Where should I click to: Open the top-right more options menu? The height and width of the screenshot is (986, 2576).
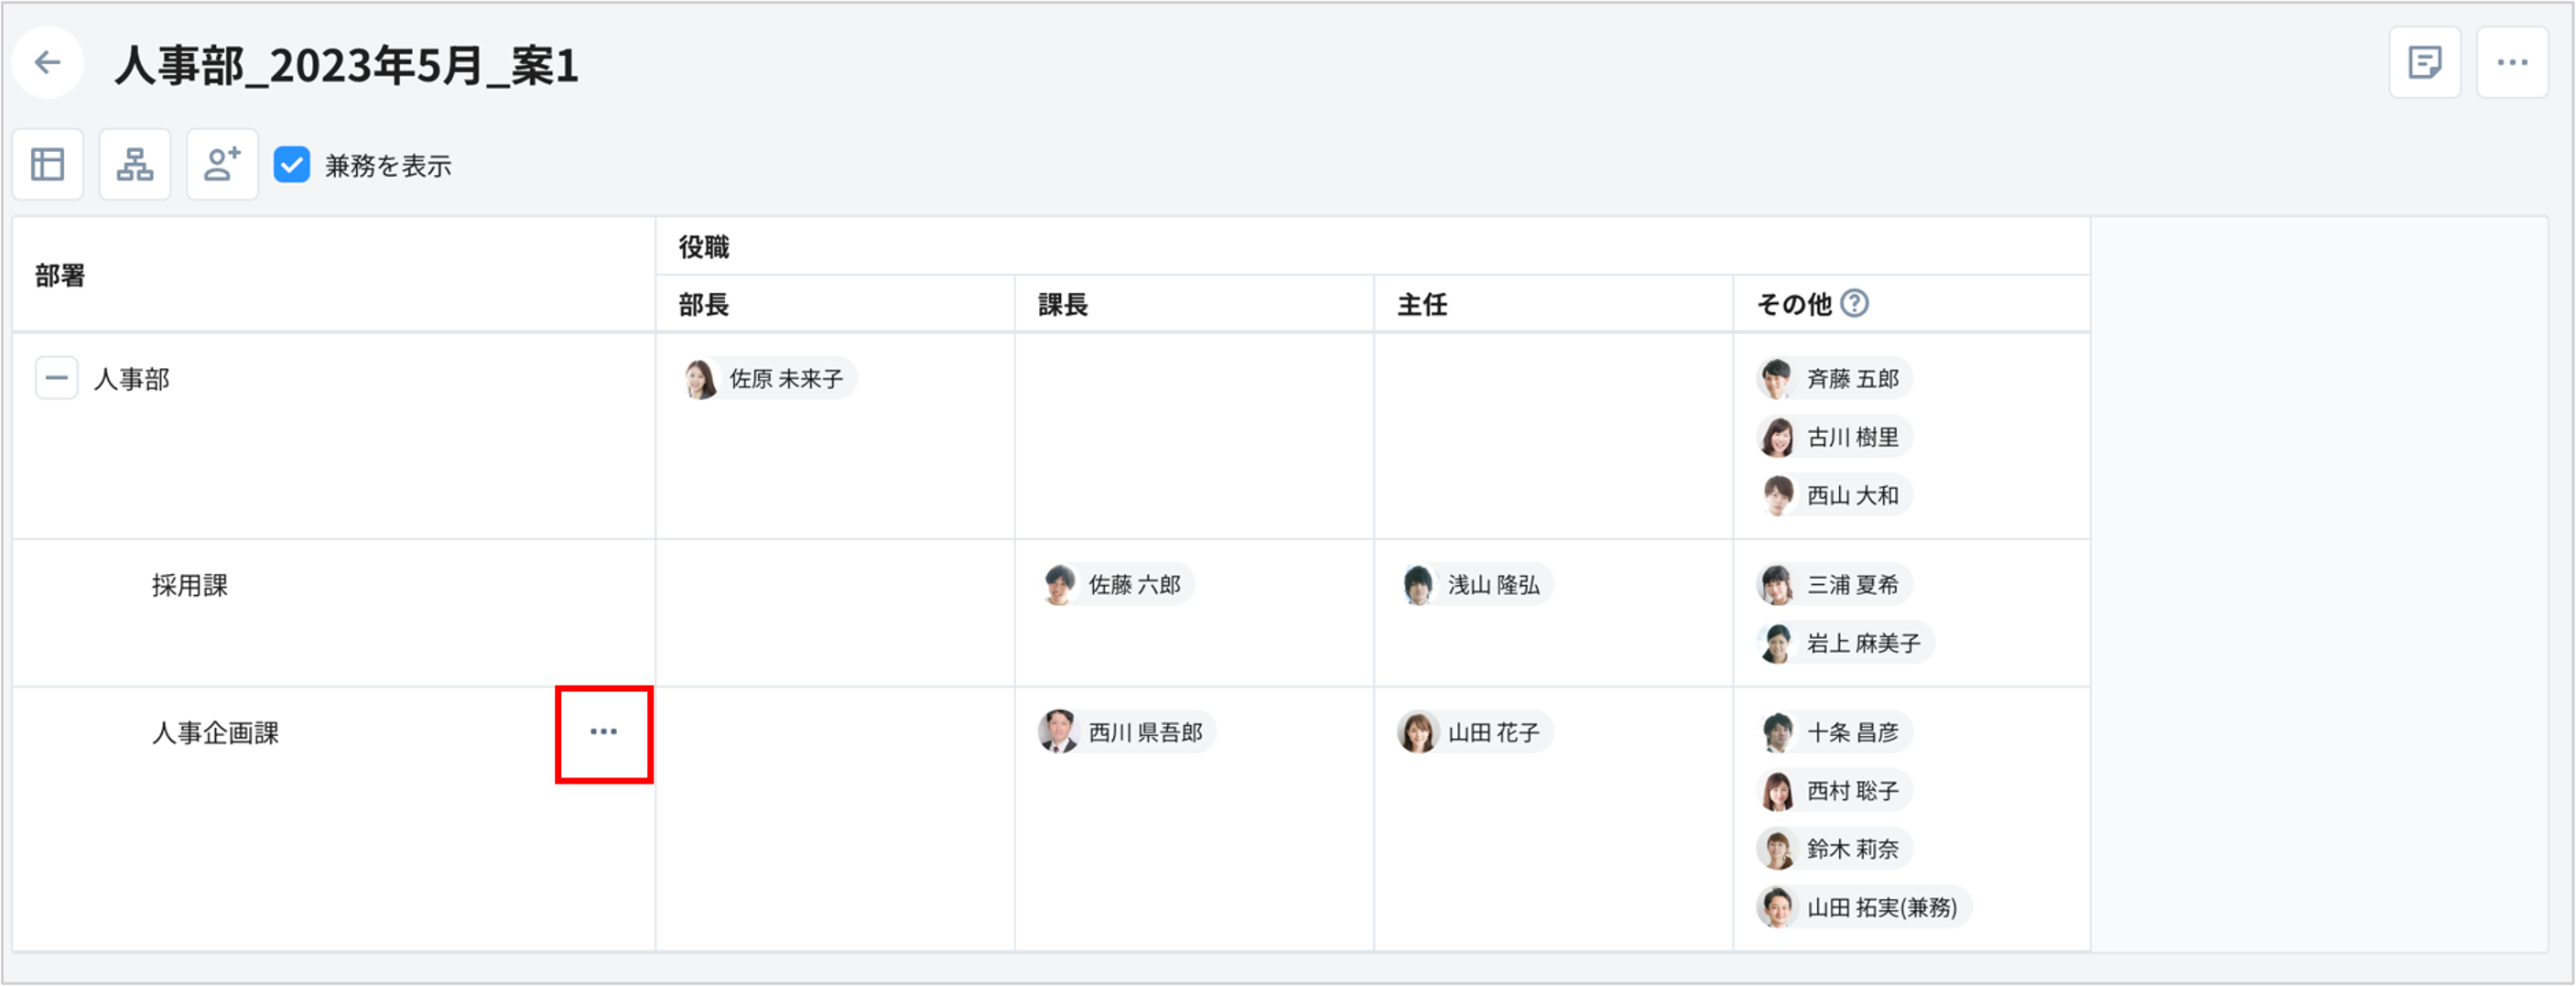pyautogui.click(x=2511, y=63)
